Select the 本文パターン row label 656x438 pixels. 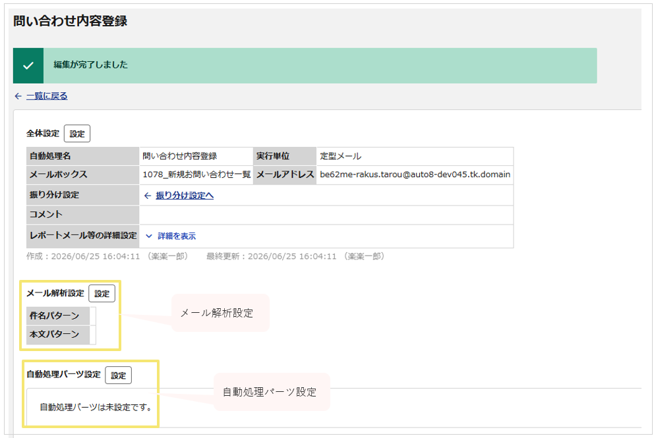click(x=58, y=335)
